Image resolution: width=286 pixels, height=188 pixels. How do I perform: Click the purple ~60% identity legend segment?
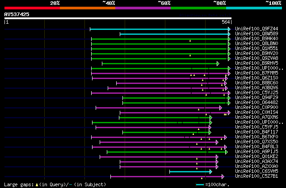tap(143, 8)
